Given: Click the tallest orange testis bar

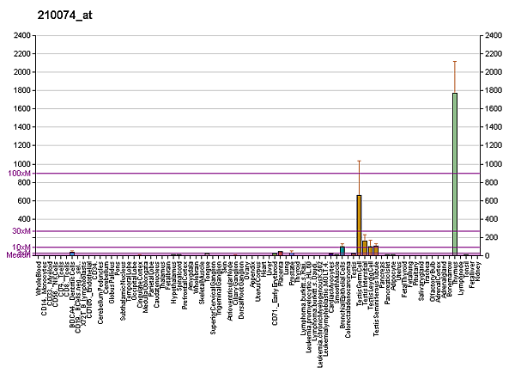Looking at the screenshot, I should pos(359,225).
